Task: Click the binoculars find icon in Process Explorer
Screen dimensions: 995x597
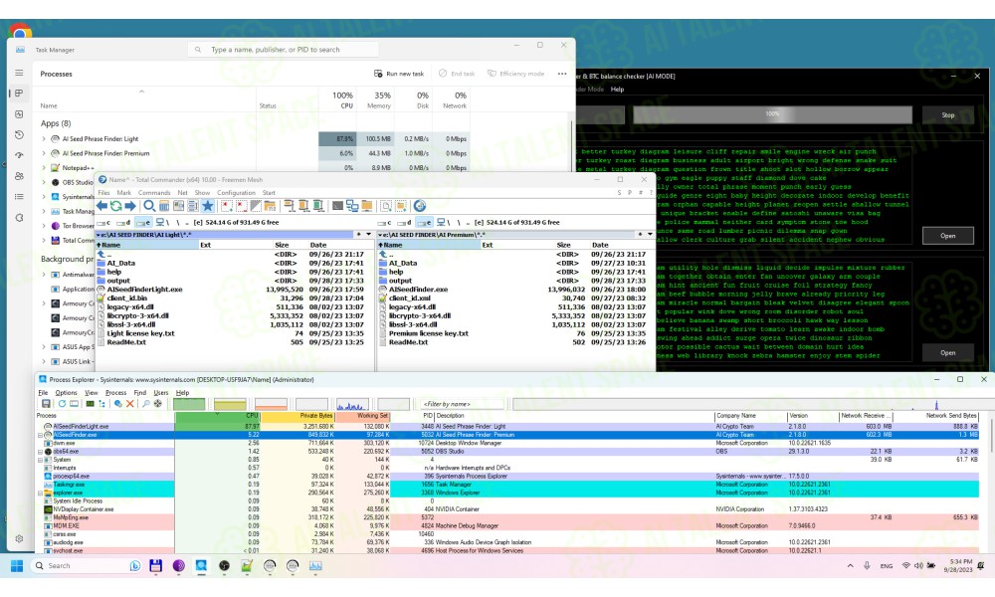Action: (146, 404)
